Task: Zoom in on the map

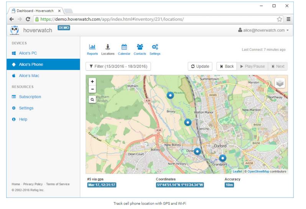Action: click(x=92, y=82)
